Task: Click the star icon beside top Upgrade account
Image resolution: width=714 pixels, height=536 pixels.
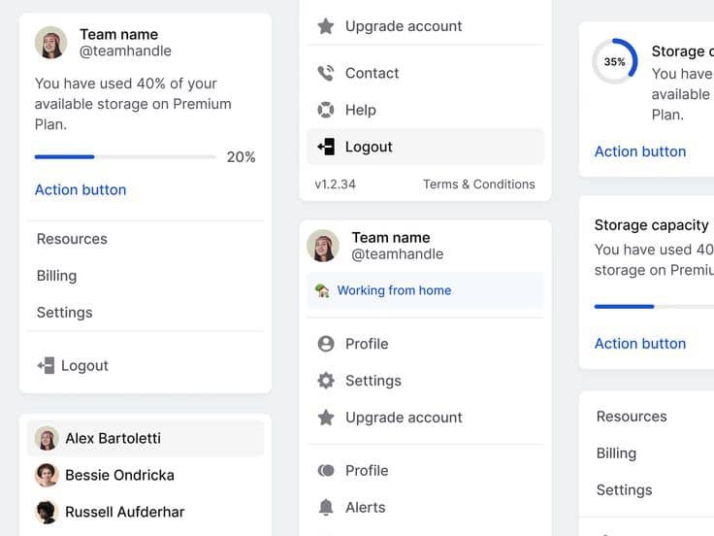Action: pos(326,26)
